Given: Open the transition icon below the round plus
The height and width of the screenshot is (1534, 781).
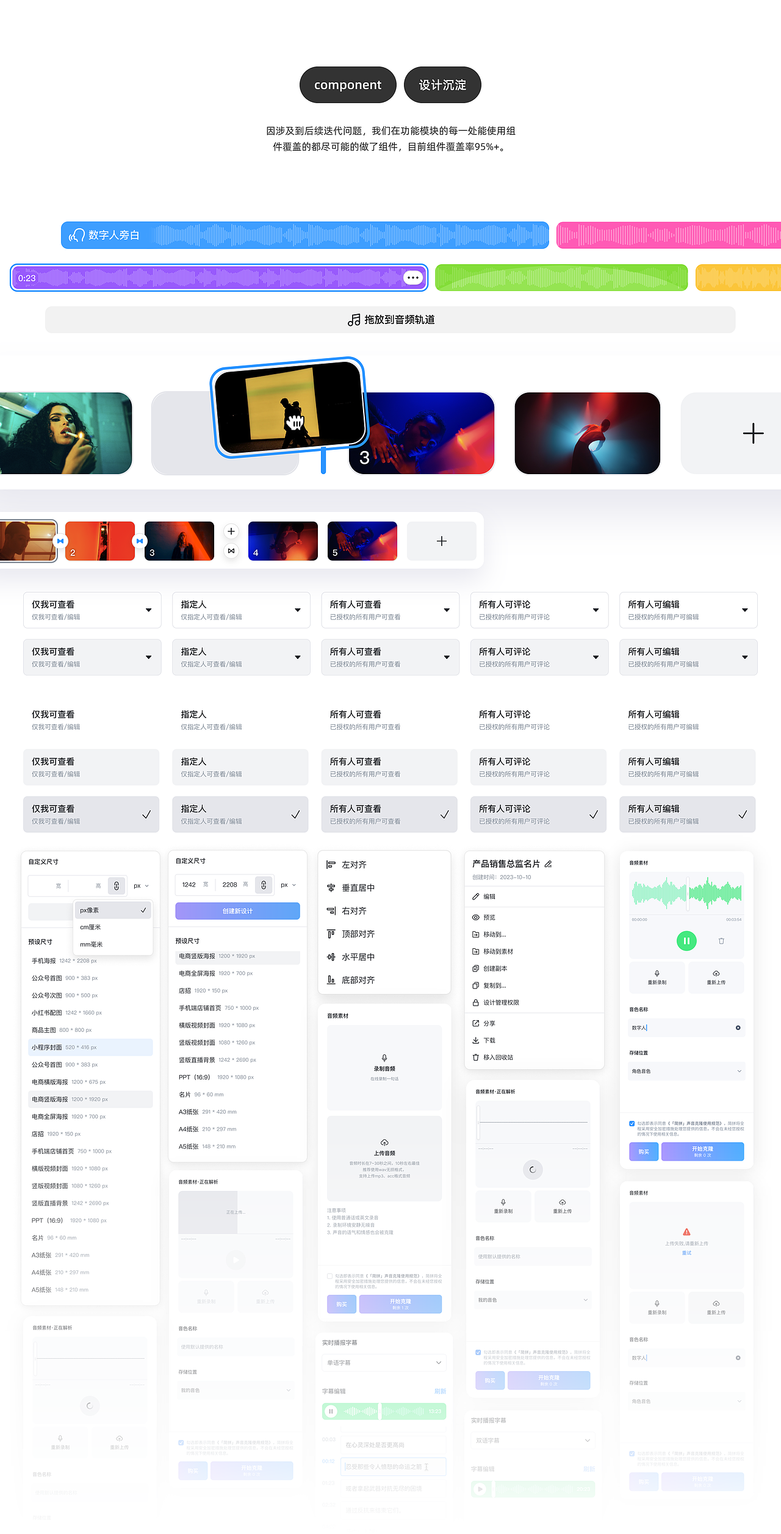Looking at the screenshot, I should coord(231,550).
